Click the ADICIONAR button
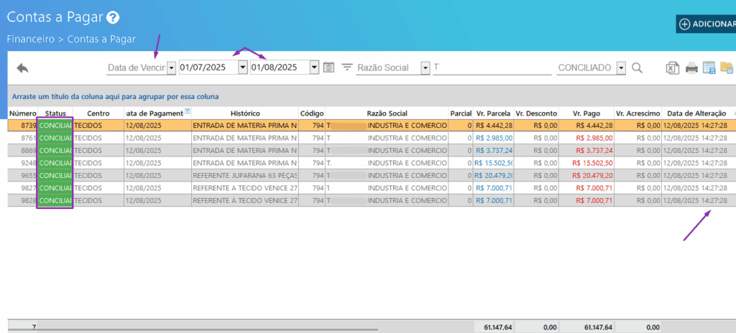 tap(706, 24)
